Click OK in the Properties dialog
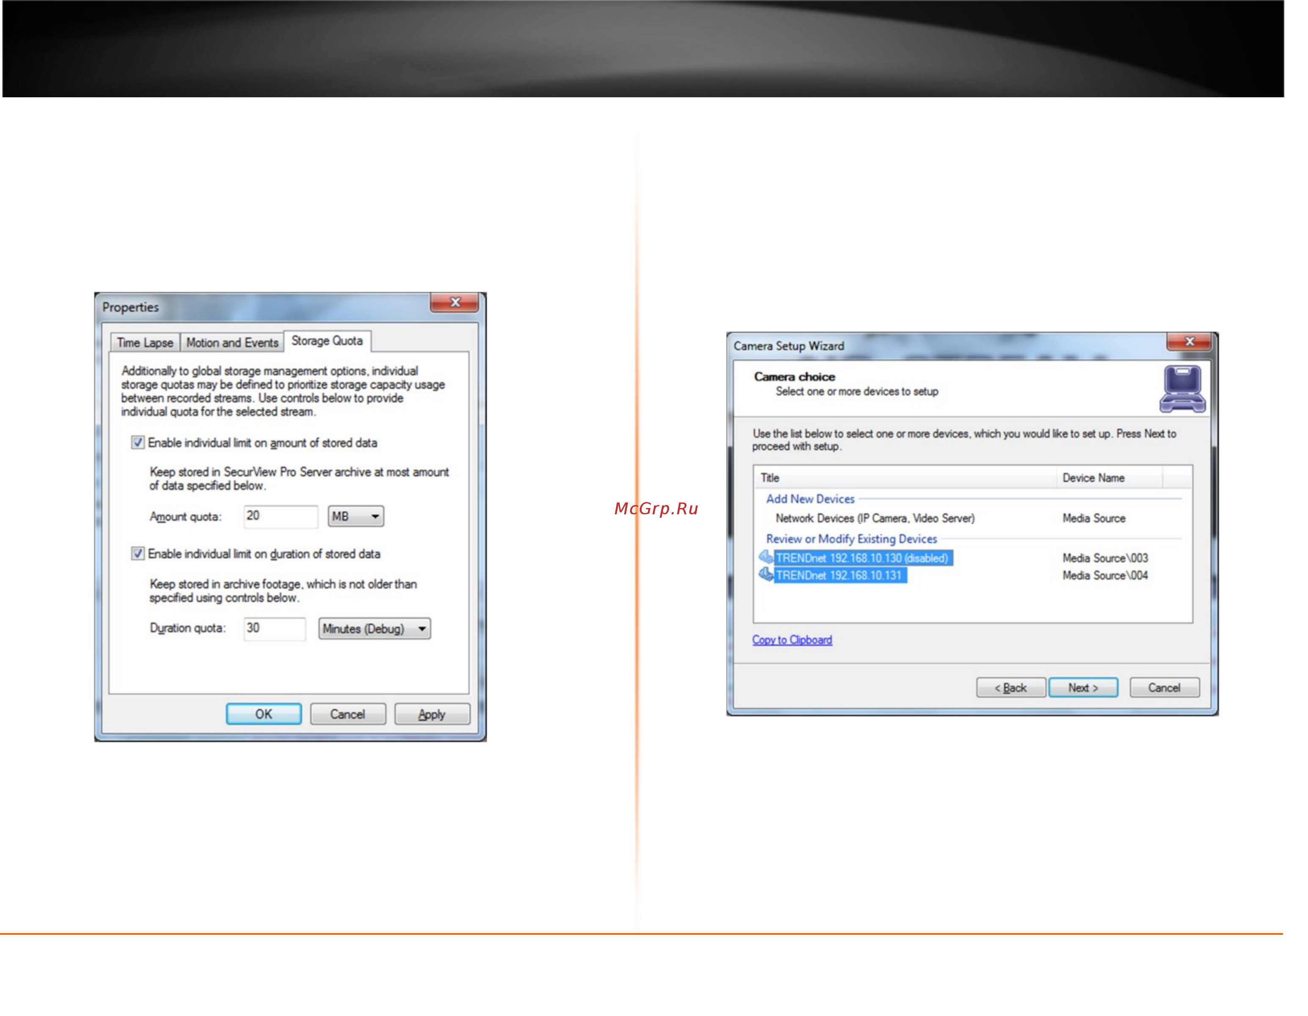 coord(264,715)
